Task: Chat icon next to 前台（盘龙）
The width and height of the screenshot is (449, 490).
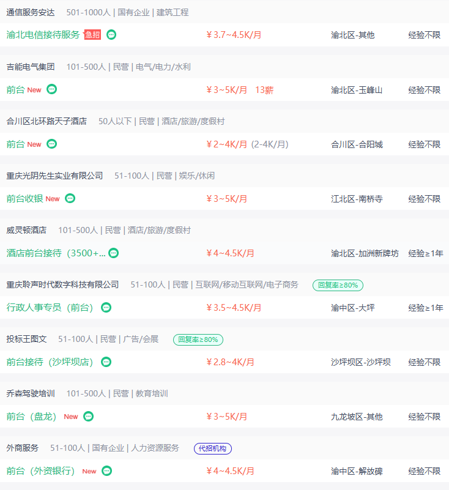Action: coord(89,416)
